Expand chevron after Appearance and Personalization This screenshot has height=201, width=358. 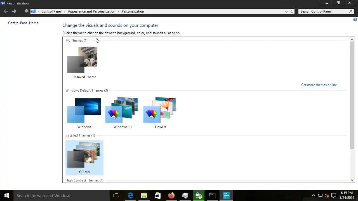click(118, 11)
